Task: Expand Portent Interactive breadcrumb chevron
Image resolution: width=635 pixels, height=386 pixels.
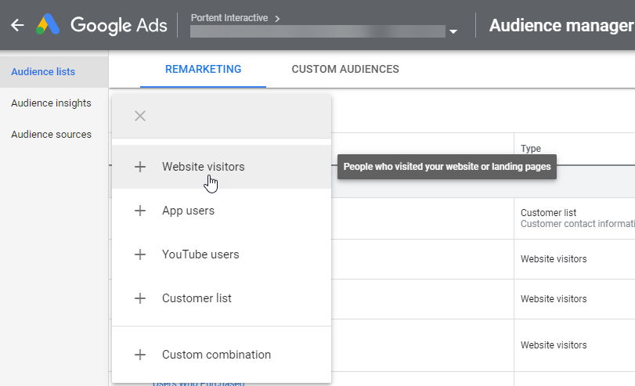Action: 277,19
